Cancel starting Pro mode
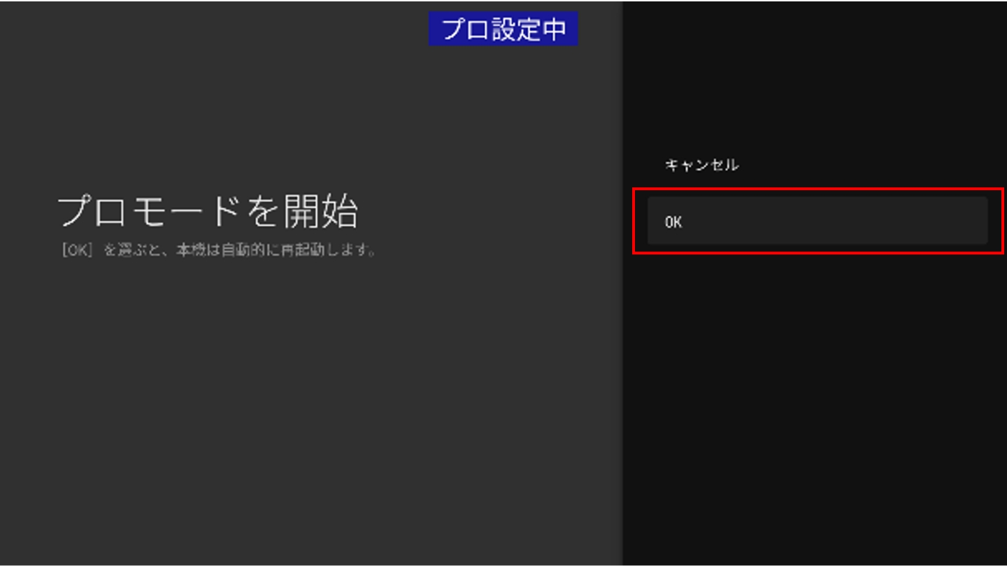This screenshot has height=566, width=1007. 701,166
